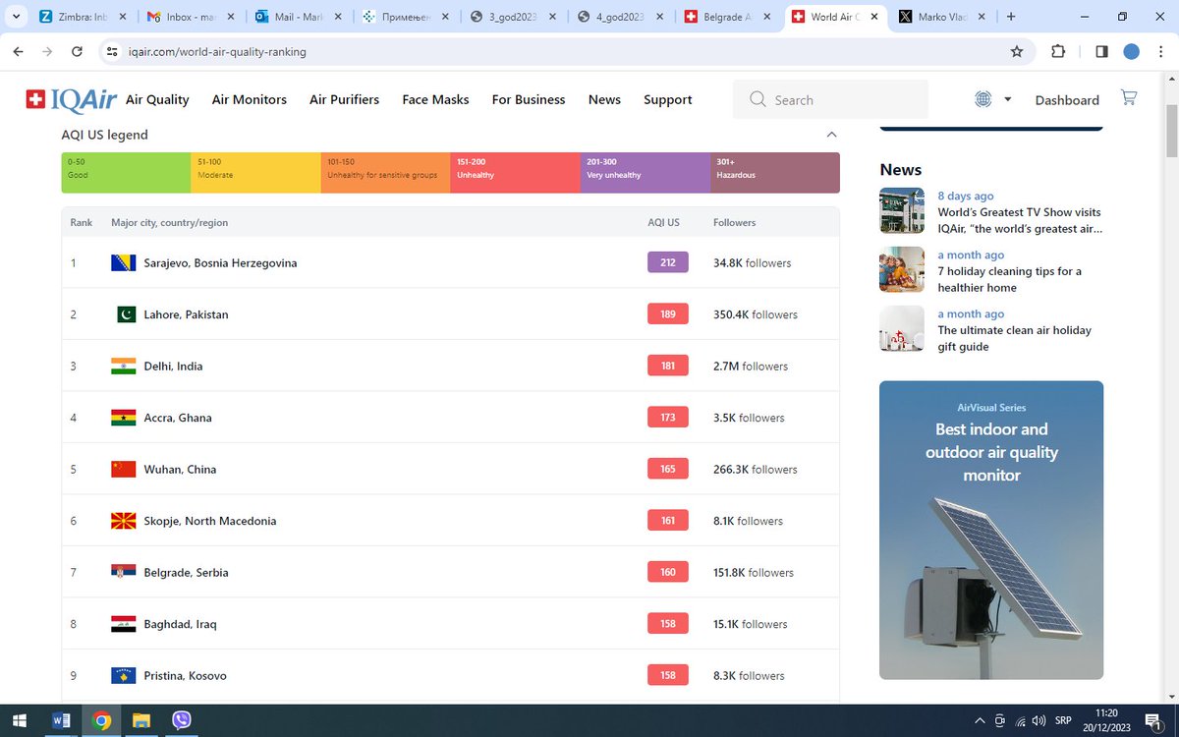Click the globe language icon

983,99
